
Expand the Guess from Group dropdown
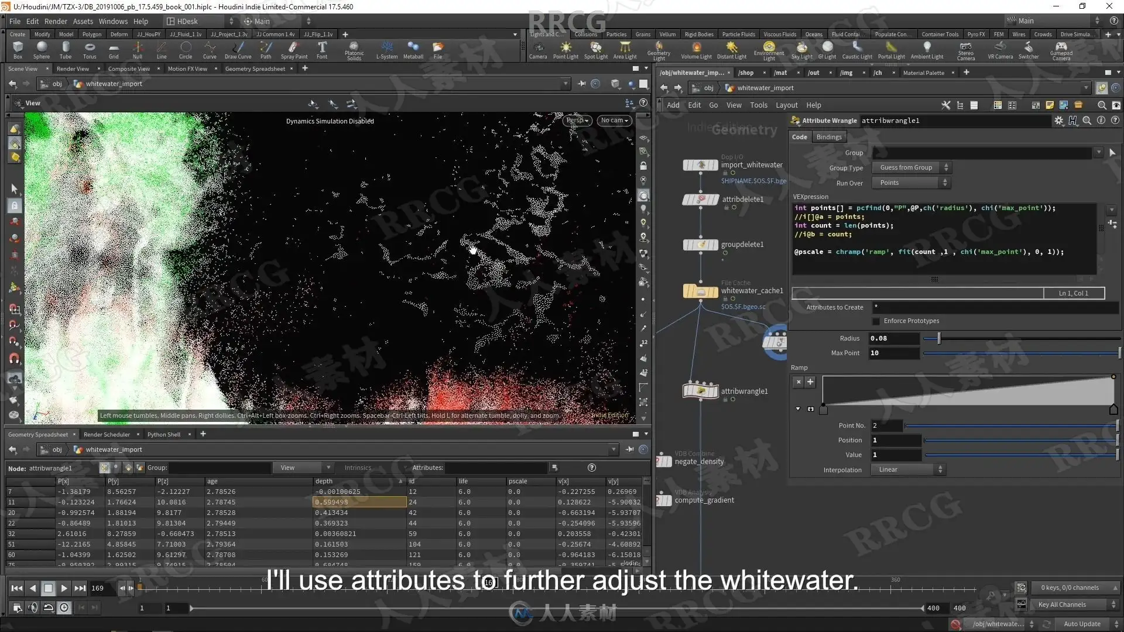910,168
